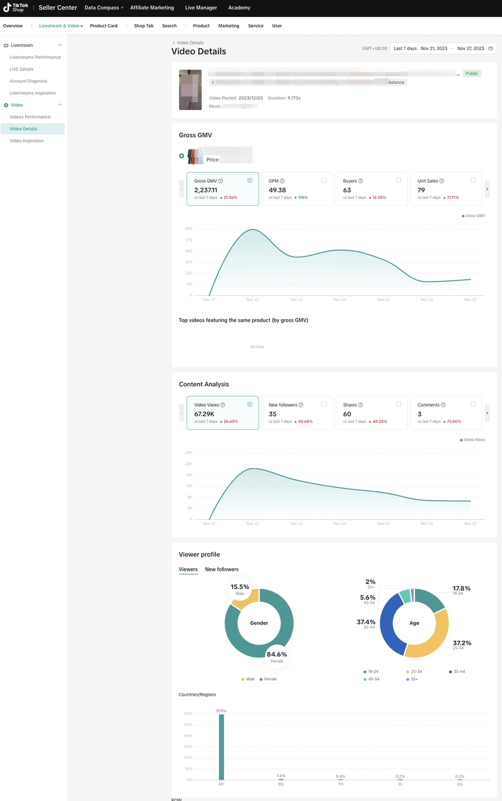
Task: Click the back arrow beside Video Details breadcrumb
Action: coord(173,43)
